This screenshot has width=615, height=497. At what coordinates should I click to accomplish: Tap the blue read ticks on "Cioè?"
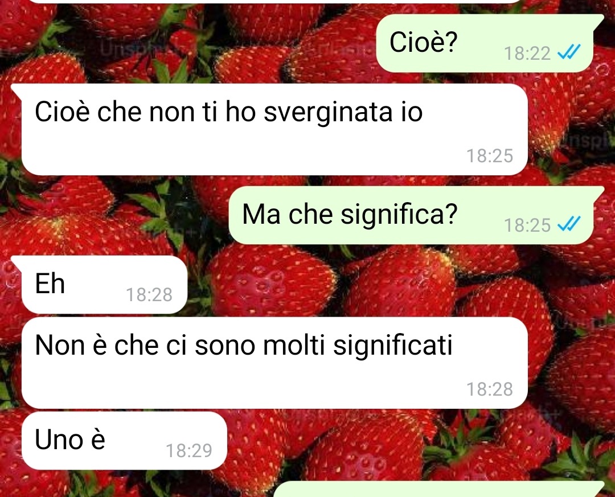point(569,52)
